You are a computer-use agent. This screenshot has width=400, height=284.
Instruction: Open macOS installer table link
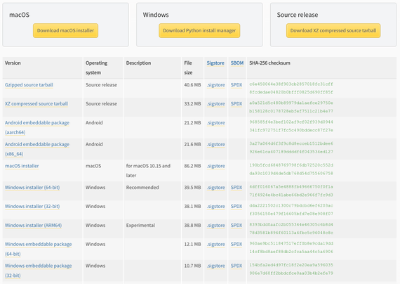pos(22,166)
